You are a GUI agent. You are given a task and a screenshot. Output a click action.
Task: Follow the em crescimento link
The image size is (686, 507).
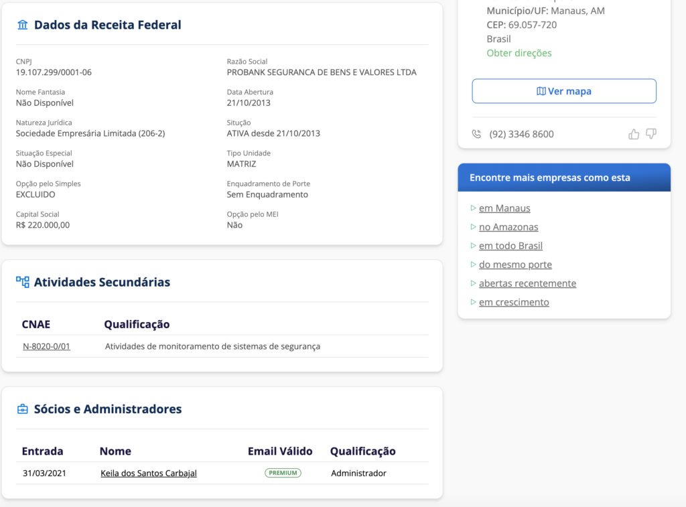click(x=514, y=302)
